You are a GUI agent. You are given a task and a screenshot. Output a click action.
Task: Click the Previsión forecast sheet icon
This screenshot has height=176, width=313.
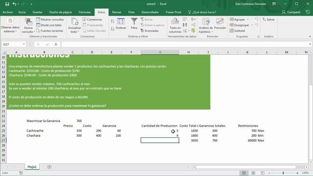click(x=220, y=23)
